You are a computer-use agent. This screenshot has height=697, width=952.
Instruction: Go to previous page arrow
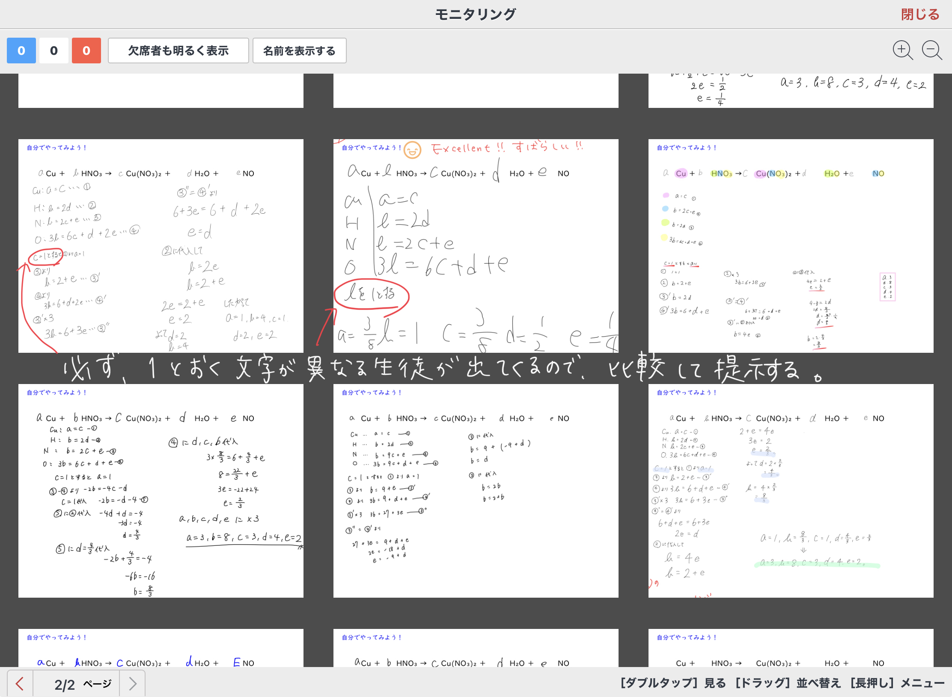[20, 683]
